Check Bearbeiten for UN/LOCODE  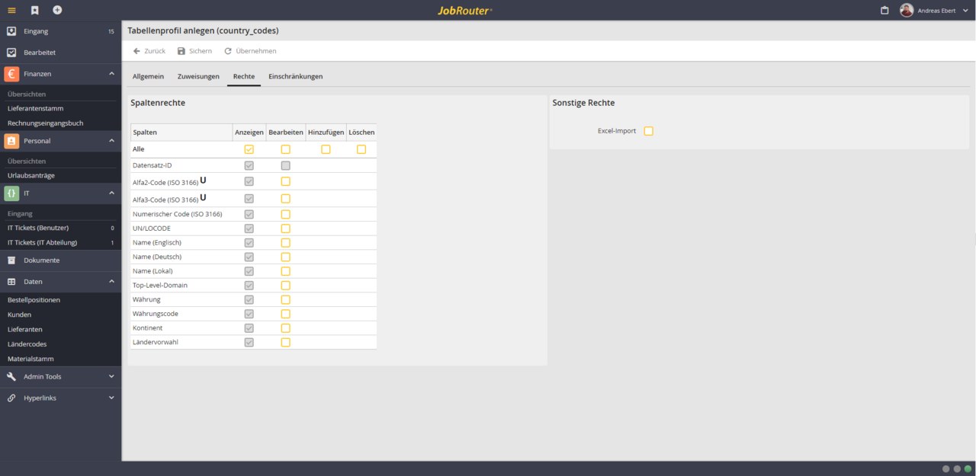pos(286,228)
